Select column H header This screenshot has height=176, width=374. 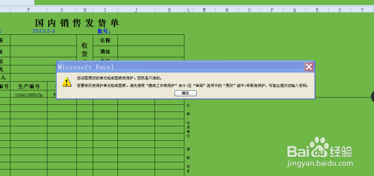tap(85, 10)
